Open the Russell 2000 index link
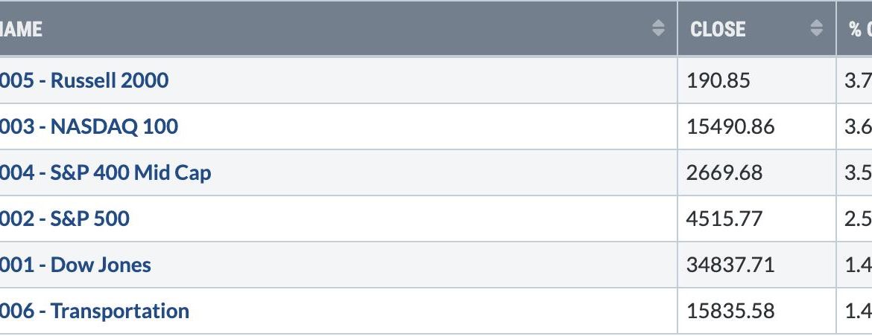This screenshot has height=336, width=872. pyautogui.click(x=84, y=80)
